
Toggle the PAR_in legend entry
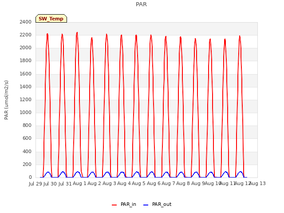pos(124,204)
